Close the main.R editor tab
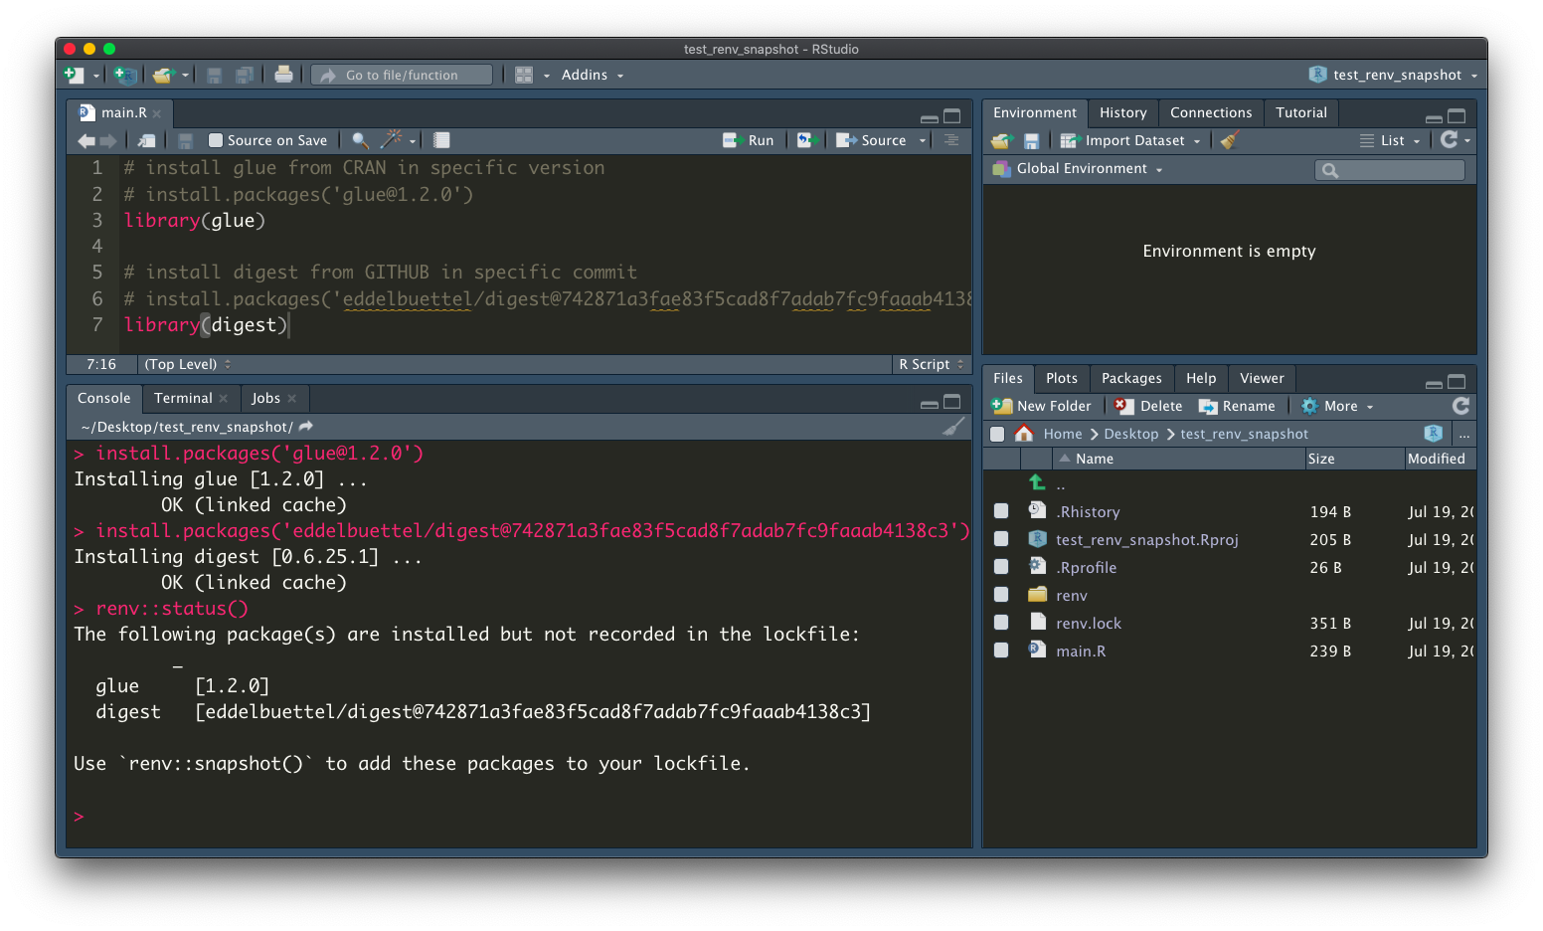Viewport: 1543px width, 931px height. pyautogui.click(x=157, y=113)
